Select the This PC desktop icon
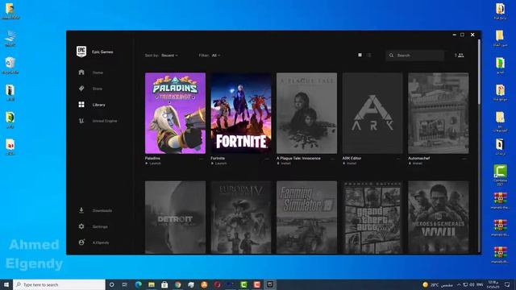 (10, 38)
